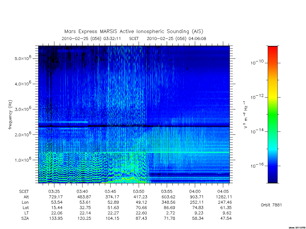Click the red top of the colorbar
This screenshot has width=306, height=229.
point(273,49)
